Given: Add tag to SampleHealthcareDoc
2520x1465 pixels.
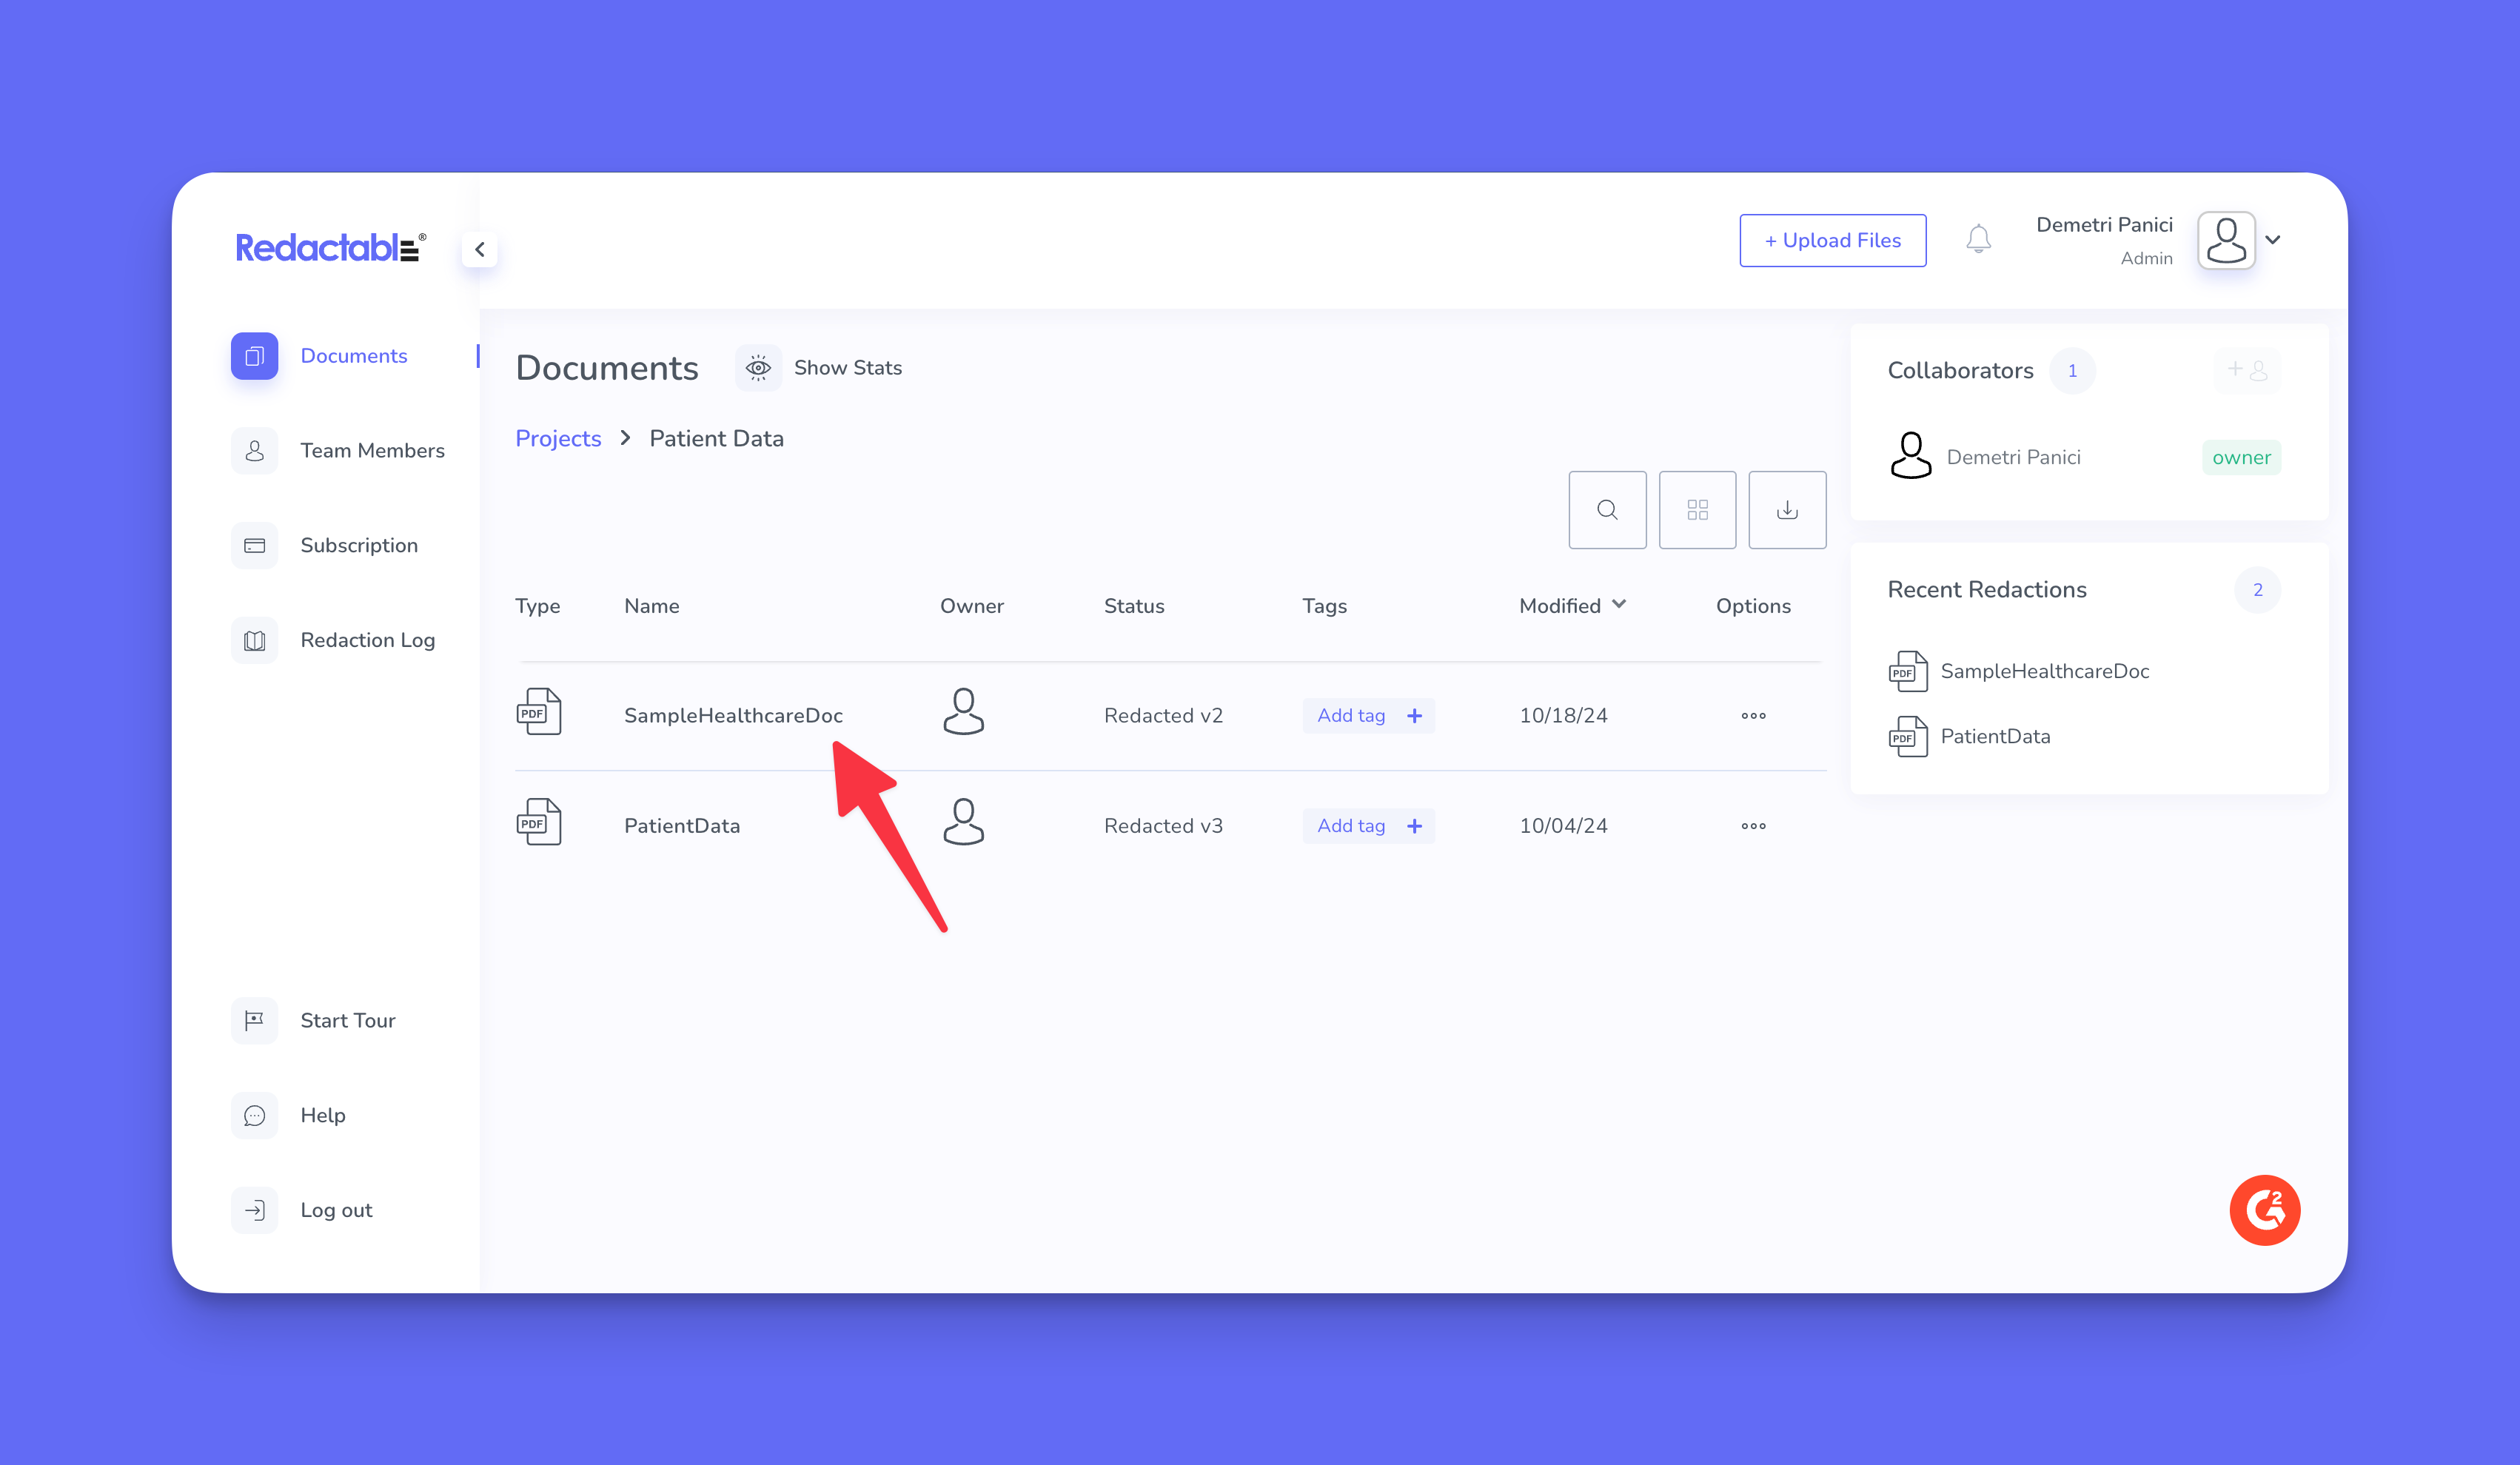Looking at the screenshot, I should 1368,716.
